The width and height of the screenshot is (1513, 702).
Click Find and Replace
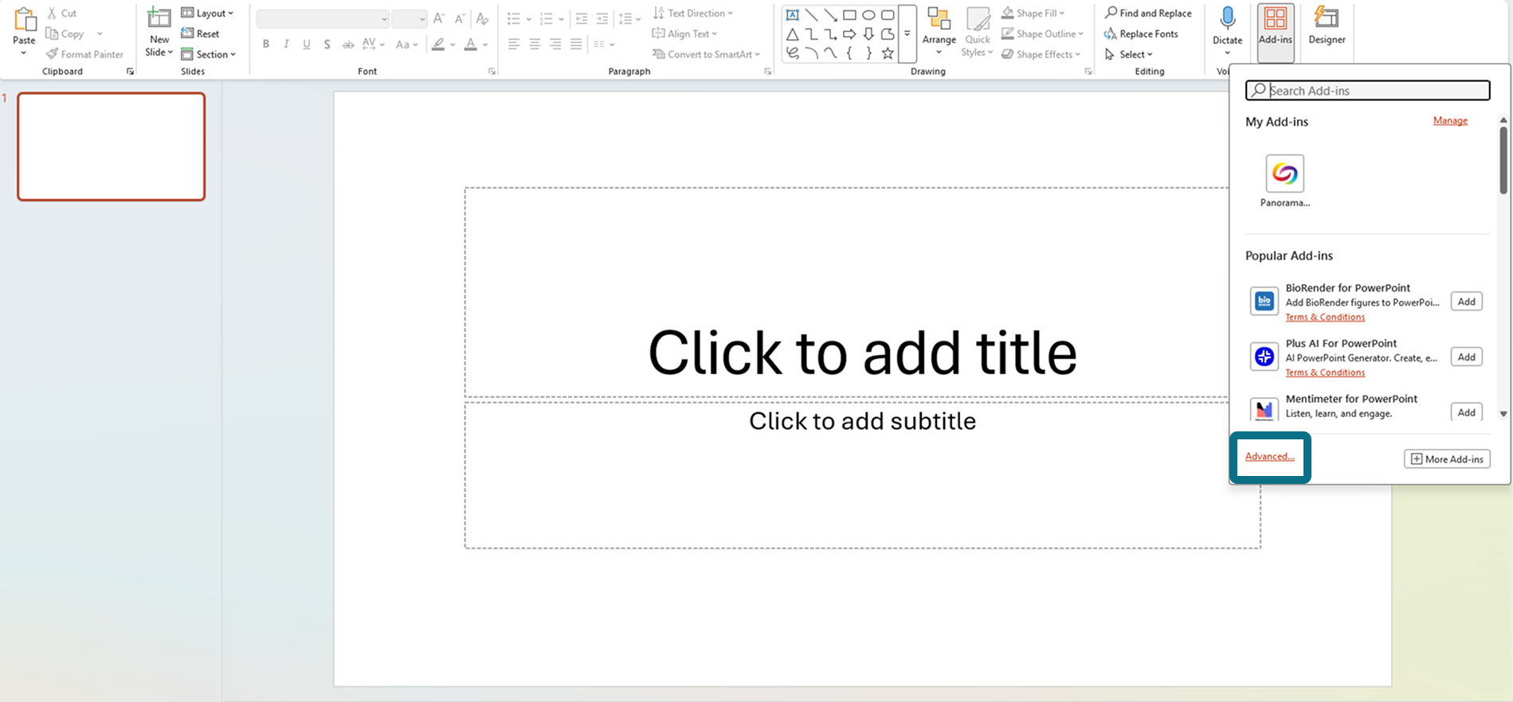(1148, 13)
